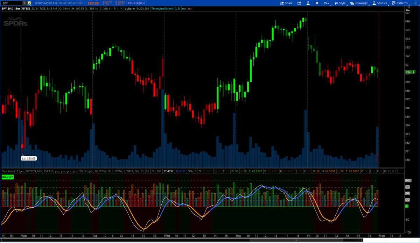Click the NewStudy17 study title in the lower panel

[70, 171]
